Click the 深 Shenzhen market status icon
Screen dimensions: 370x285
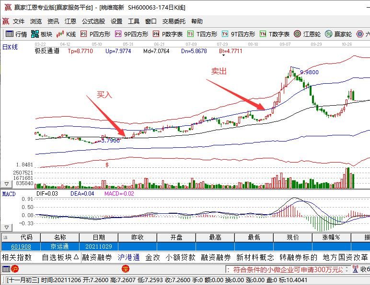point(125,269)
